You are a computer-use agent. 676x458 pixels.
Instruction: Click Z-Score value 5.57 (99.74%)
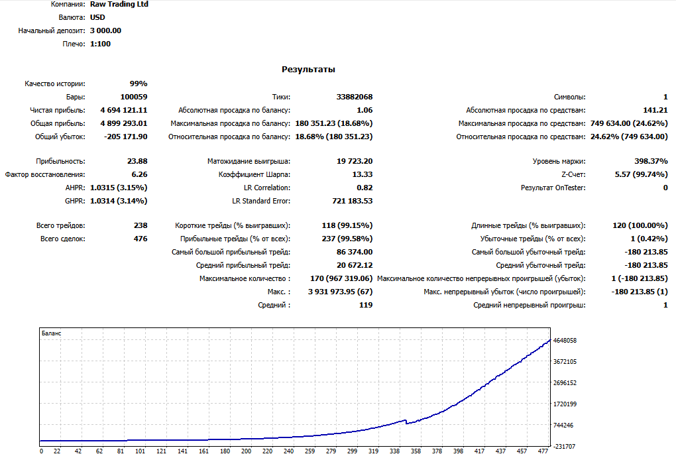[641, 175]
